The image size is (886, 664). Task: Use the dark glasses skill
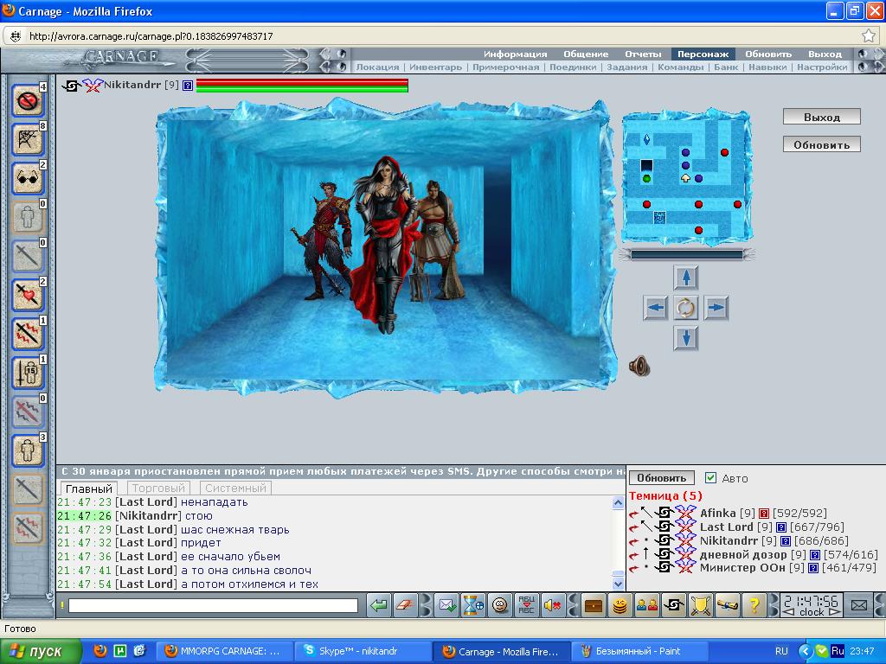pyautogui.click(x=28, y=178)
